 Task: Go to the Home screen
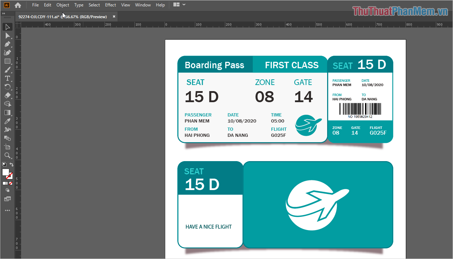tap(18, 5)
